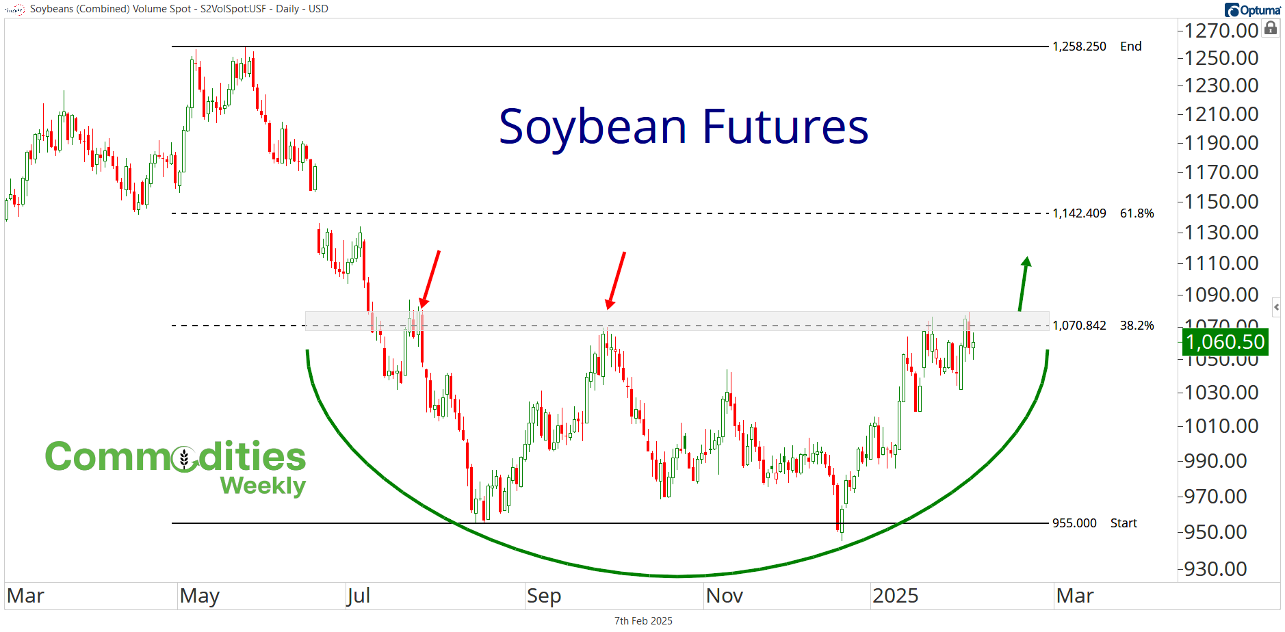1285x632 pixels.
Task: Select the first red down arrow annotation
Action: pyautogui.click(x=430, y=279)
